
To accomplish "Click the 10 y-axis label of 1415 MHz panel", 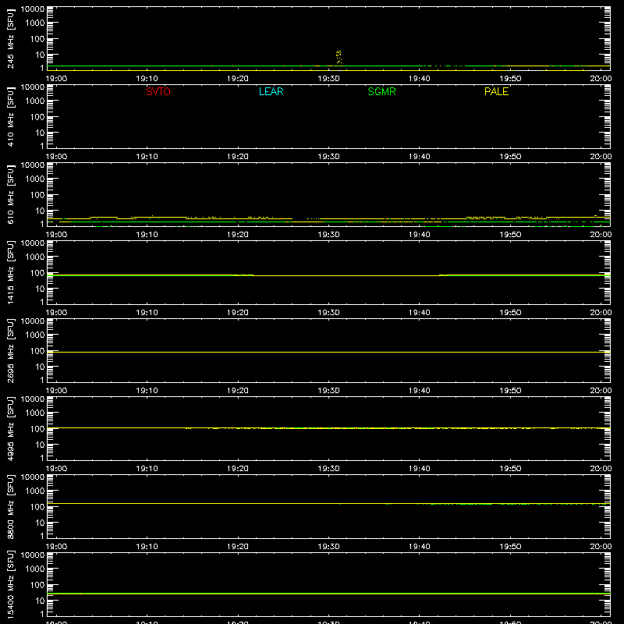I will point(41,289).
